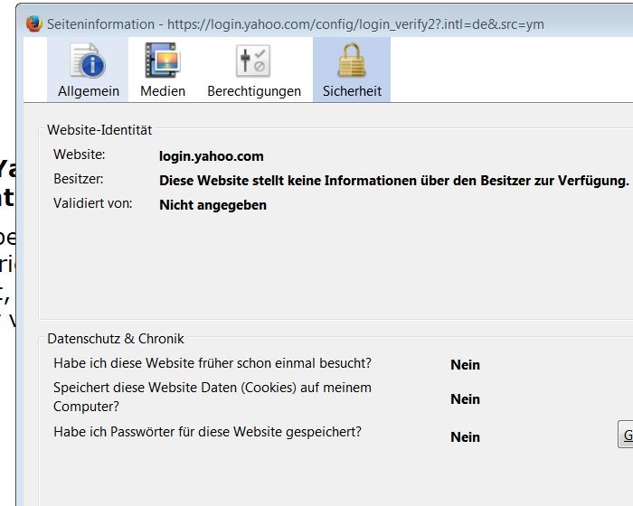Click the Firefox icon in the title bar
This screenshot has width=633, height=506.
click(x=35, y=23)
